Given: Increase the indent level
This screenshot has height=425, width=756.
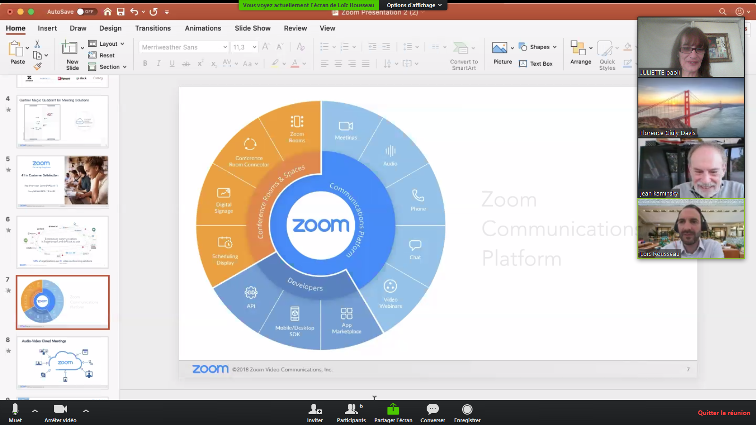Looking at the screenshot, I should tap(386, 47).
